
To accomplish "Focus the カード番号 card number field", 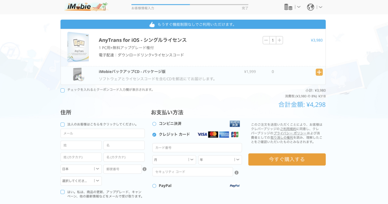I will point(197,148).
